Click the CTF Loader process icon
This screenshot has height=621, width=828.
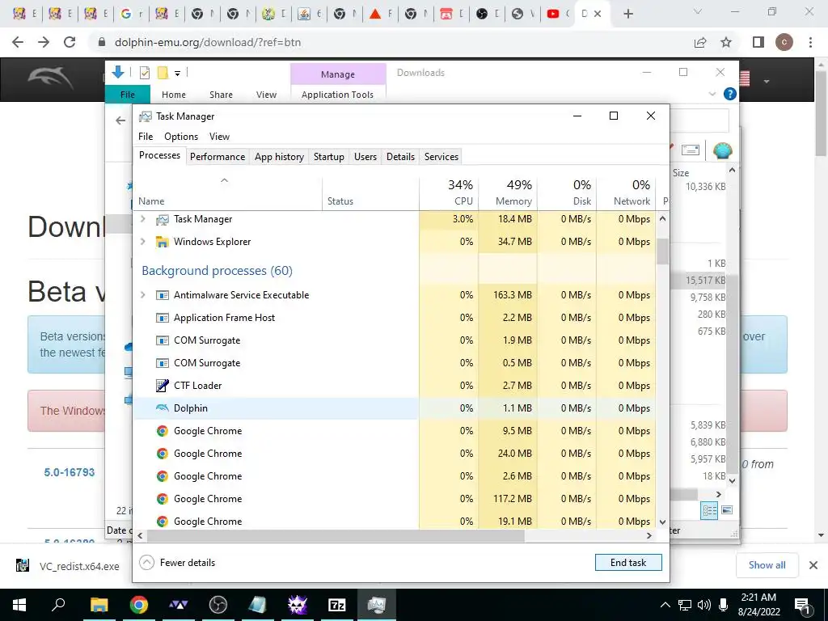click(162, 386)
